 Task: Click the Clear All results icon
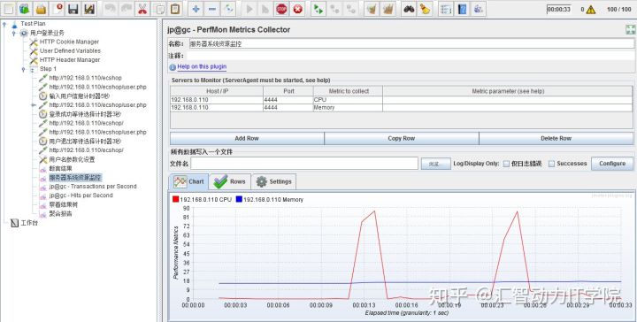coord(388,9)
